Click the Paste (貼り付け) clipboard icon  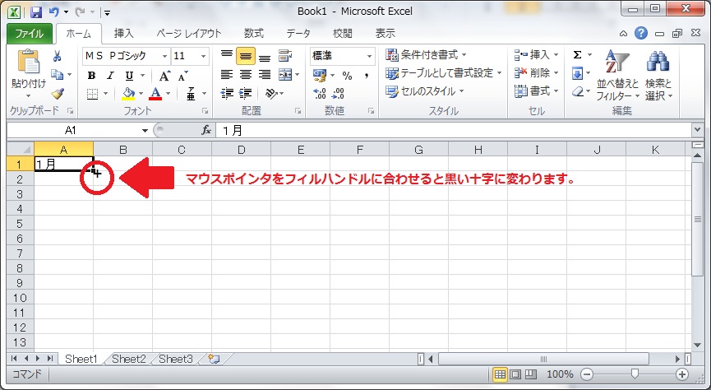tap(29, 62)
